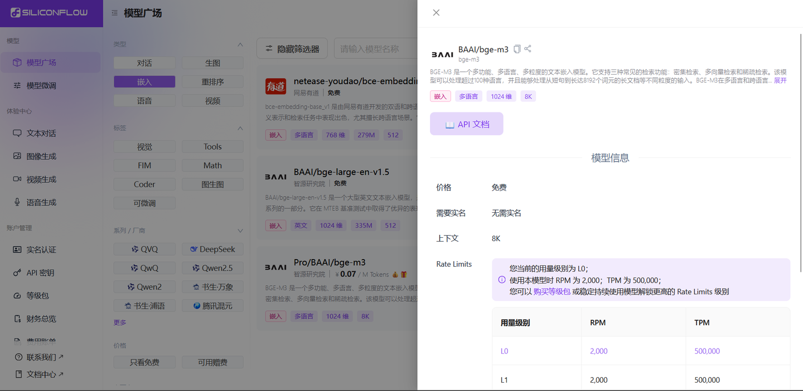
Task: Toggle the sidebar collapse icon
Action: click(114, 13)
